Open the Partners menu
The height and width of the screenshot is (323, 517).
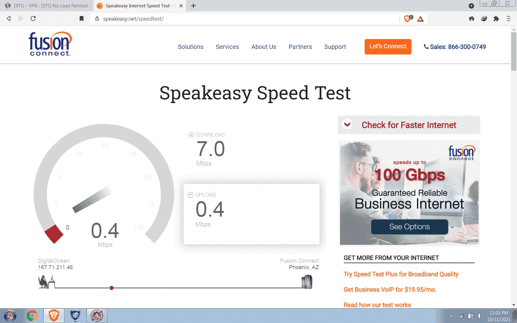point(300,47)
